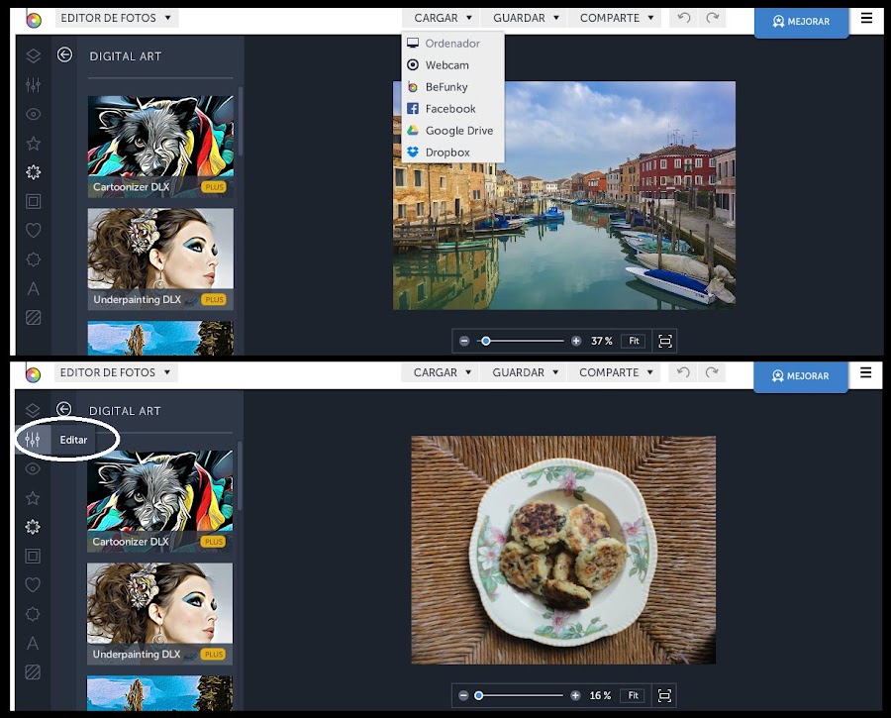
Task: Open Frames square icon in food-photo editor
Action: pos(33,556)
